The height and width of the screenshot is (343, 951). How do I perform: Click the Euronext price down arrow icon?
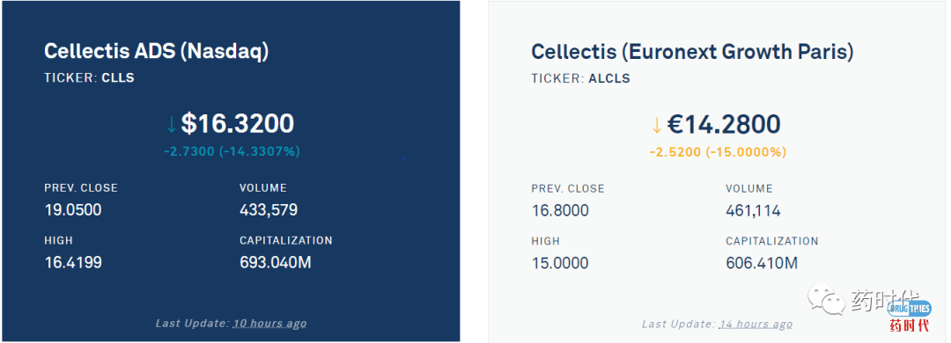[x=657, y=125]
